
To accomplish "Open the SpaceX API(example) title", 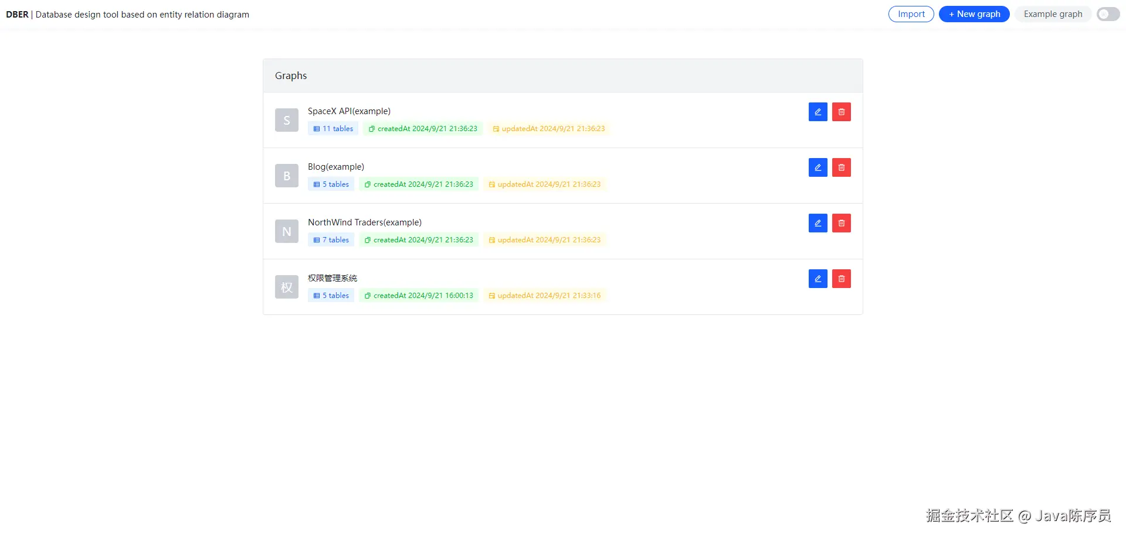I will (349, 111).
